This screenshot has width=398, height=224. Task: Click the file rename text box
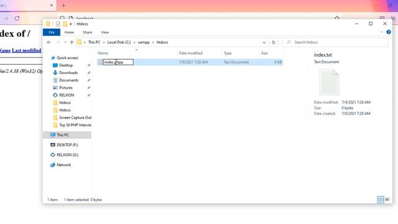click(118, 62)
